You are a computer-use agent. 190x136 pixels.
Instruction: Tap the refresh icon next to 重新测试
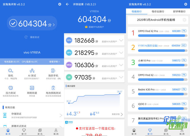(x=26, y=37)
